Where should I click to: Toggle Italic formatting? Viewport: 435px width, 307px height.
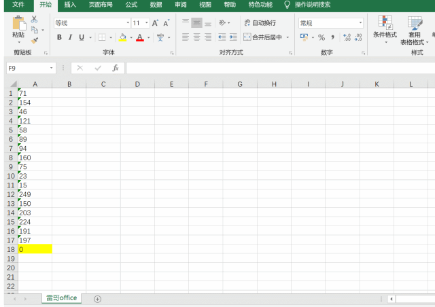(70, 37)
